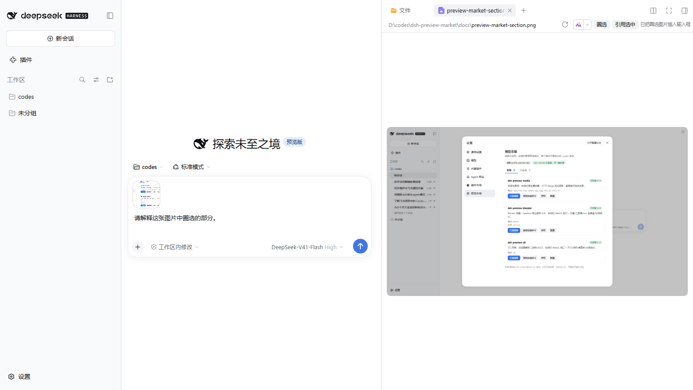Close the preview-market-section tab
693x390 pixels.
pos(510,10)
